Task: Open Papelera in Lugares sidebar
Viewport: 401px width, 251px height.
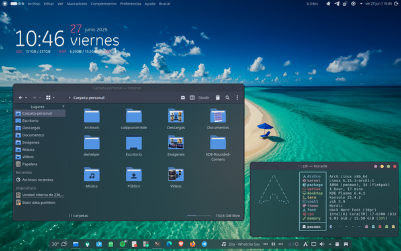Action: [x=40, y=164]
